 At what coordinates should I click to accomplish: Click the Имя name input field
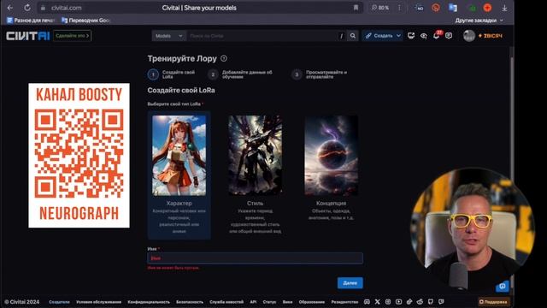tap(255, 258)
